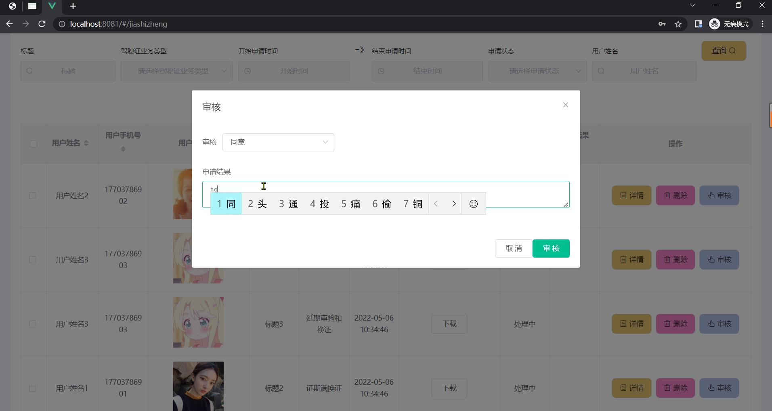The image size is (772, 411).
Task: Bookmark this page with star icon
Action: (678, 24)
